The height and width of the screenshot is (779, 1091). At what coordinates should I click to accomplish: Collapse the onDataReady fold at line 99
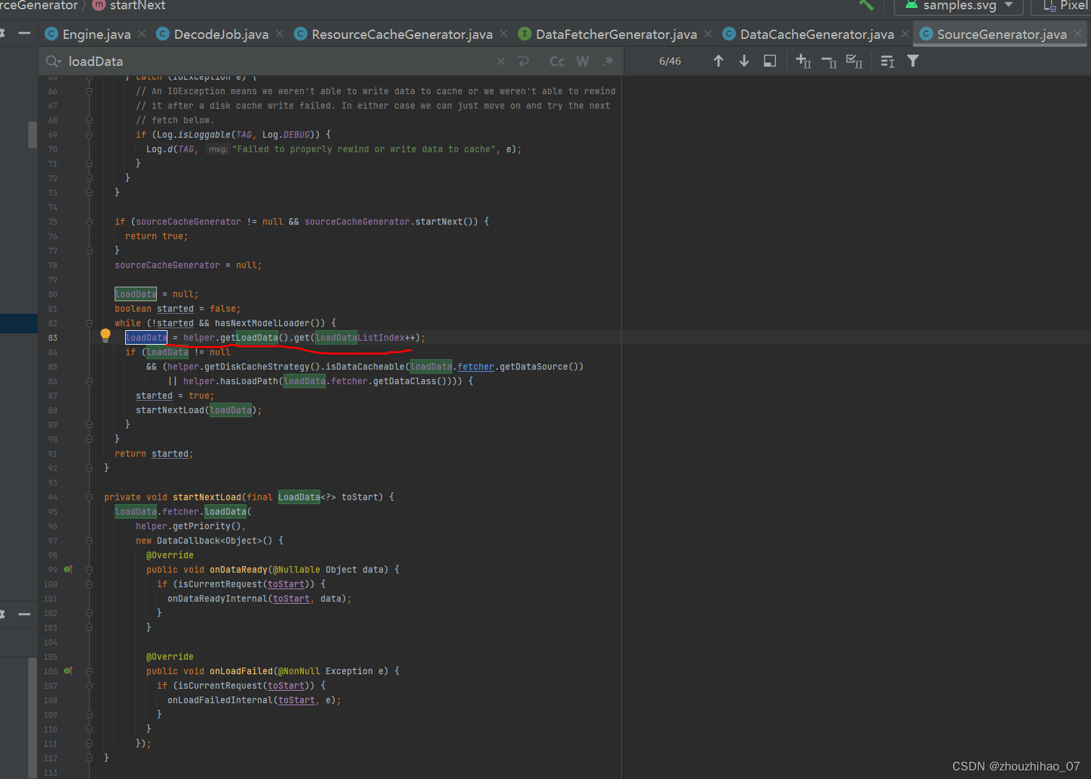coord(89,570)
